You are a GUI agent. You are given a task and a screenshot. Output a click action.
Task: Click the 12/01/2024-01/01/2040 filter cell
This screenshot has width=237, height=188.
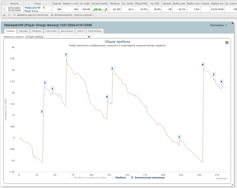pos(15,9)
